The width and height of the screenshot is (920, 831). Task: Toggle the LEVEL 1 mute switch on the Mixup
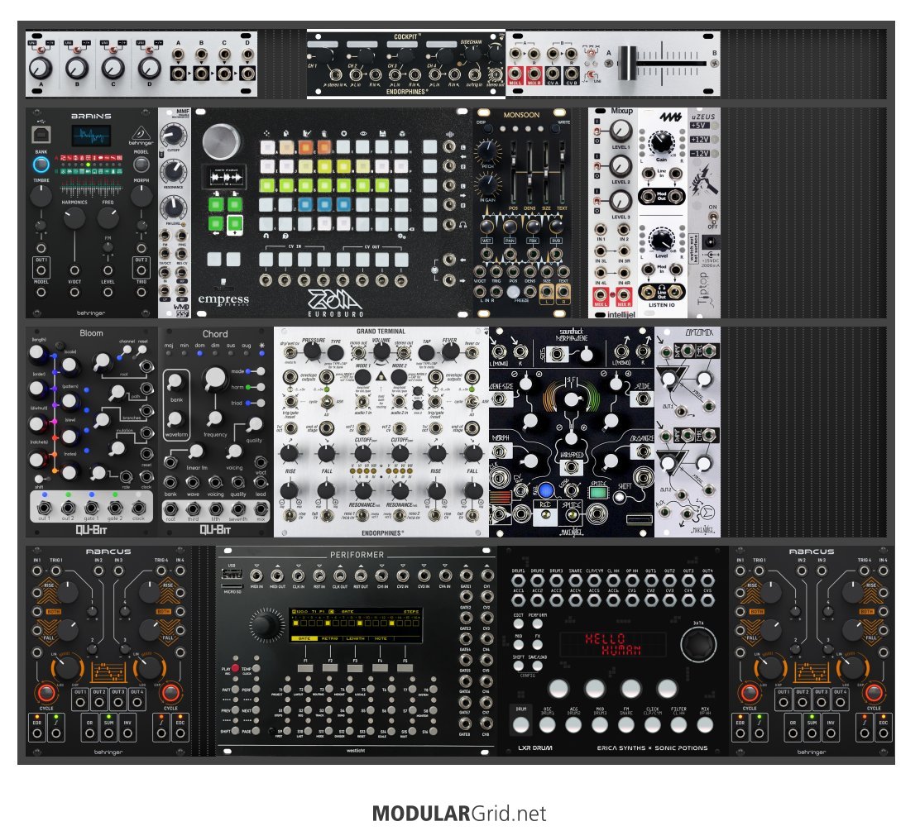tap(597, 131)
